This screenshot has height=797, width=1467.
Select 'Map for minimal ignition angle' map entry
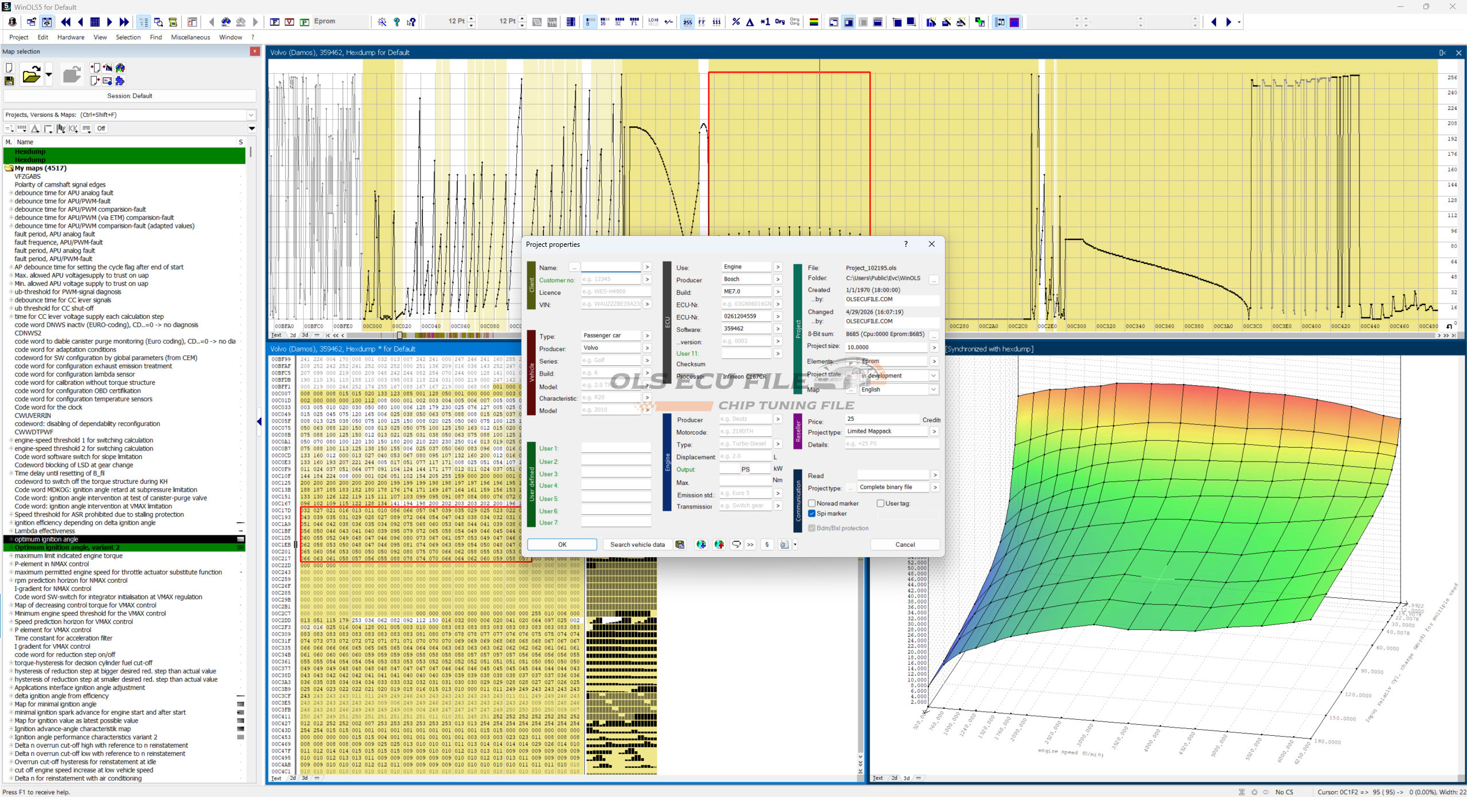point(56,704)
